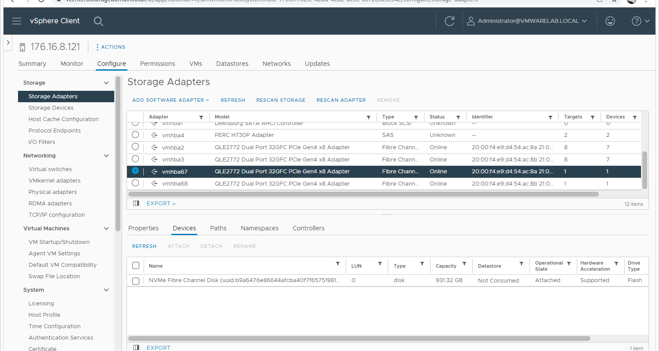Filter the adapters Type column
Screen dimensions: 659x351
click(x=416, y=117)
